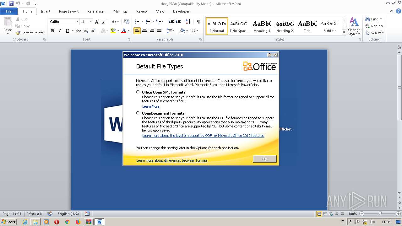Click the English (U.S.) language indicator

(x=68, y=214)
